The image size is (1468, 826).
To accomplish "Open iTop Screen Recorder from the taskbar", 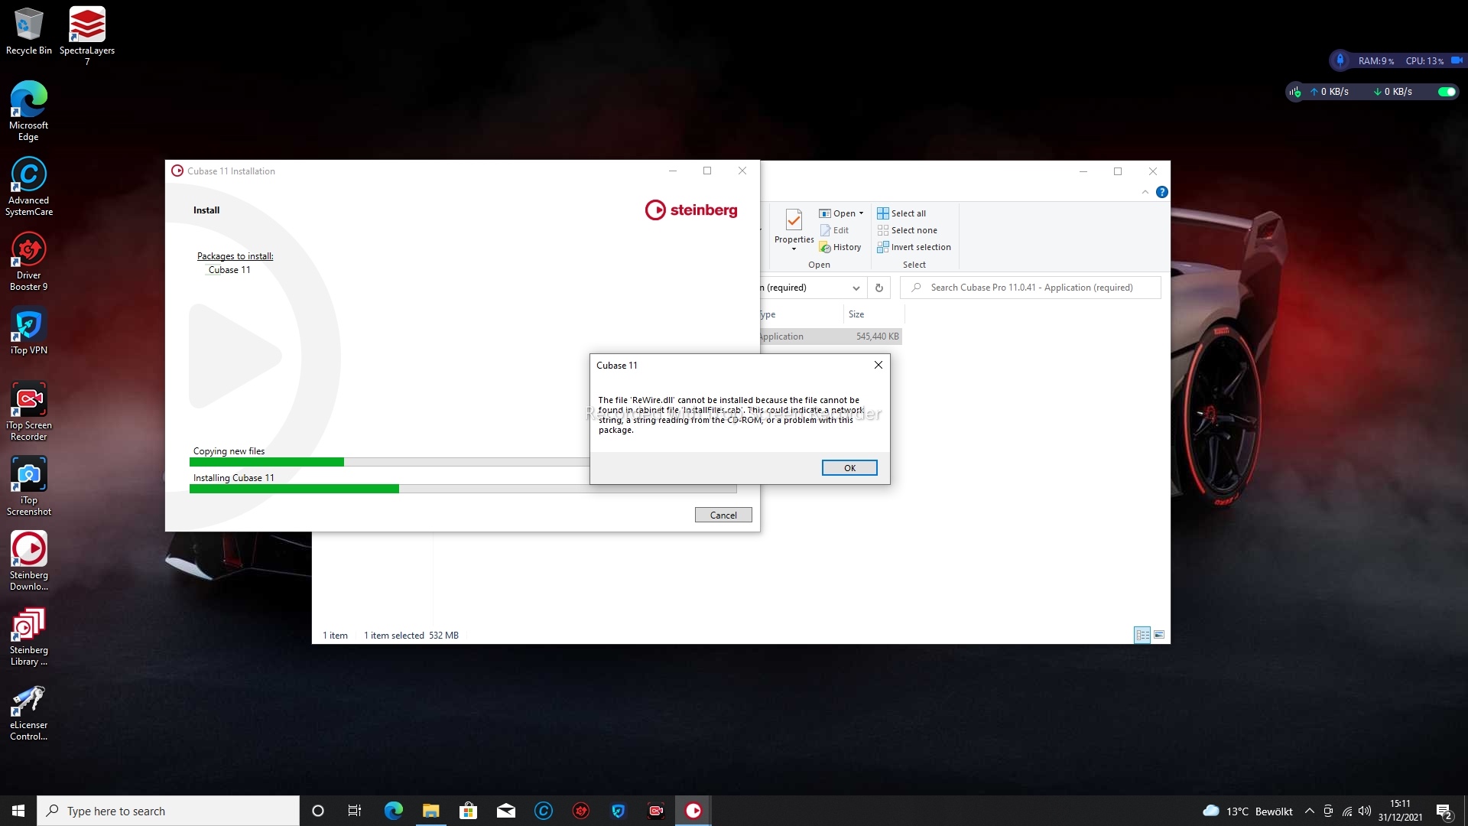I will click(x=656, y=811).
